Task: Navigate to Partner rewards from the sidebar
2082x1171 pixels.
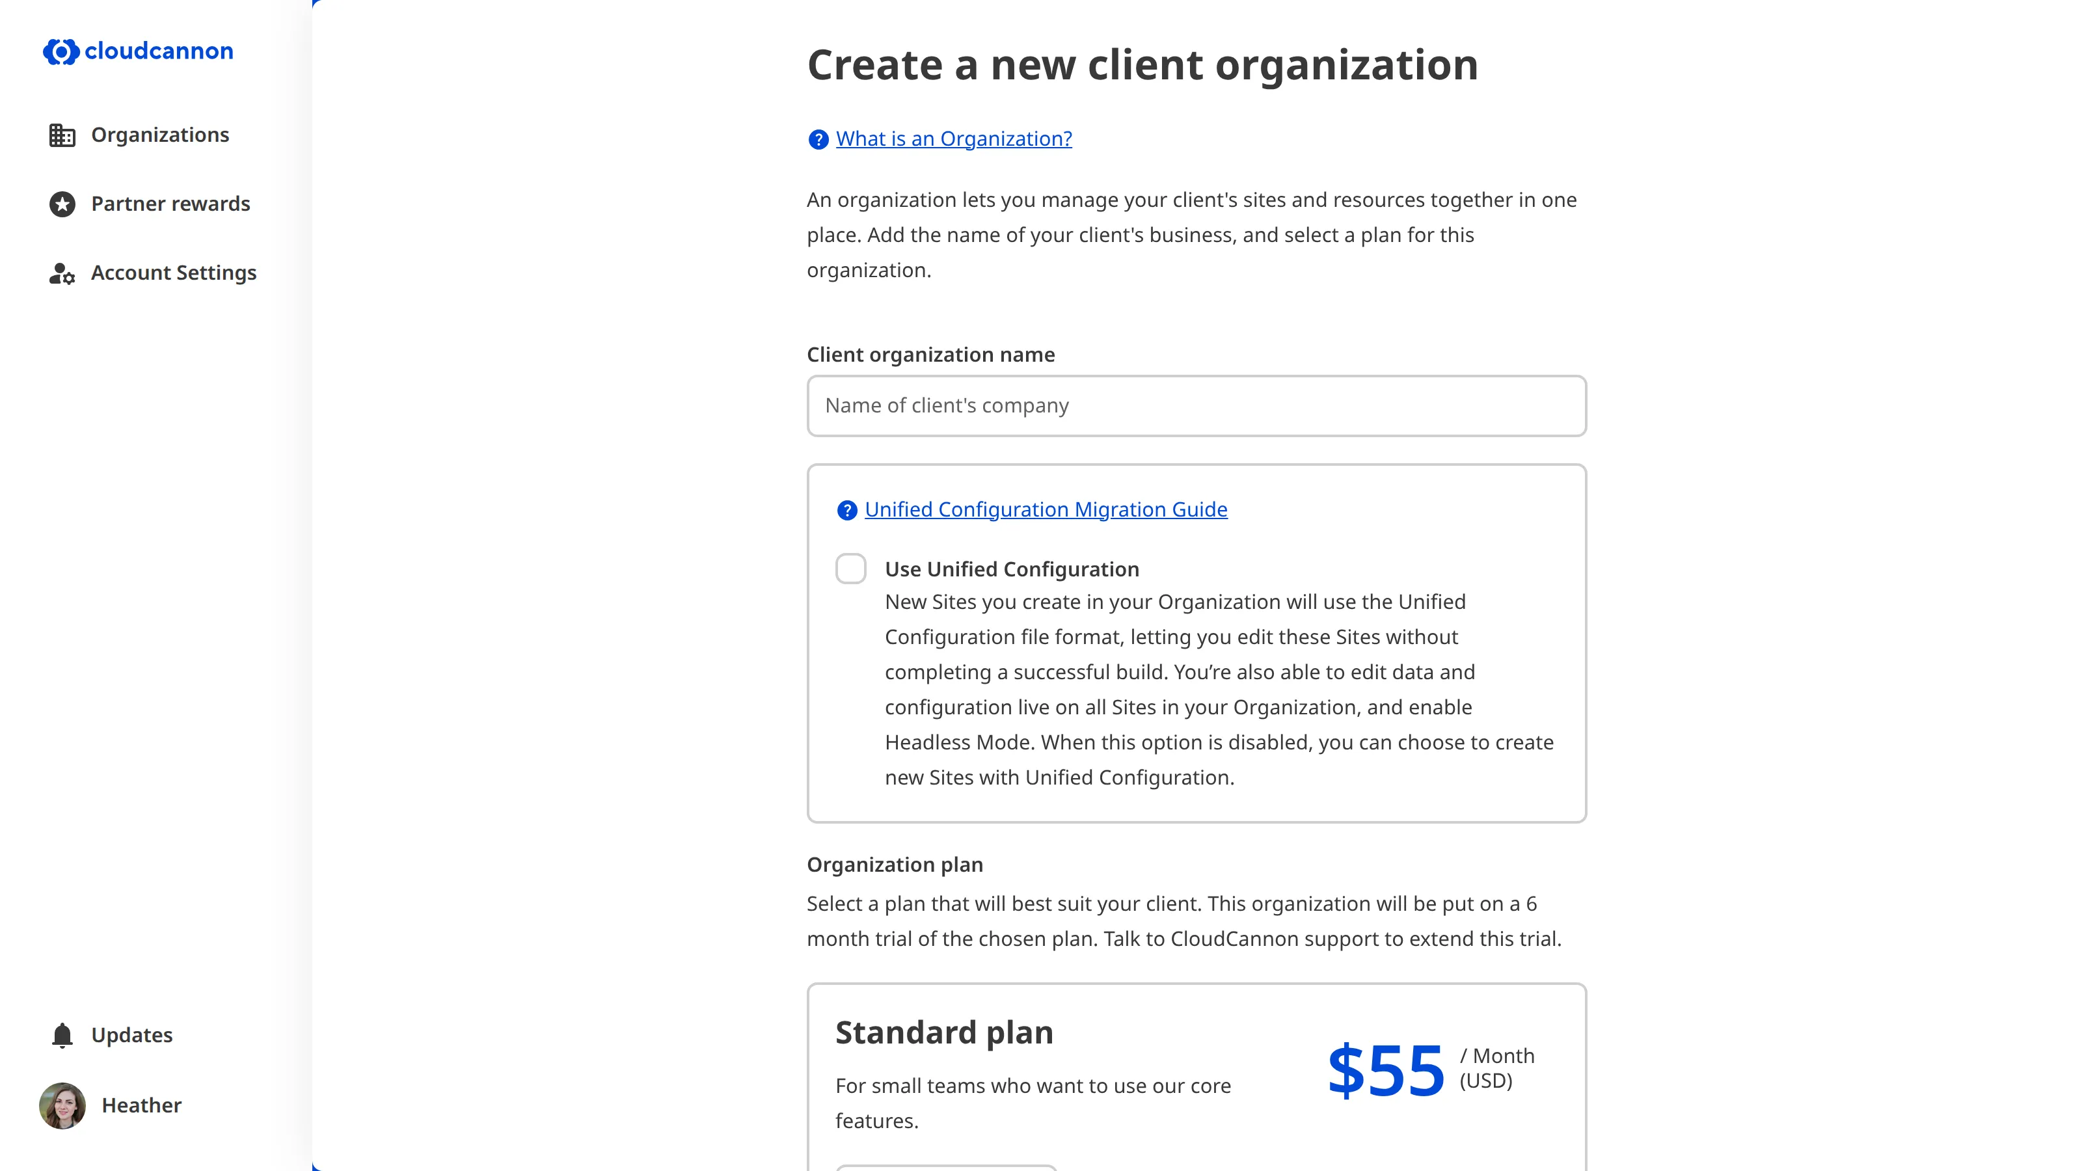Action: [170, 204]
